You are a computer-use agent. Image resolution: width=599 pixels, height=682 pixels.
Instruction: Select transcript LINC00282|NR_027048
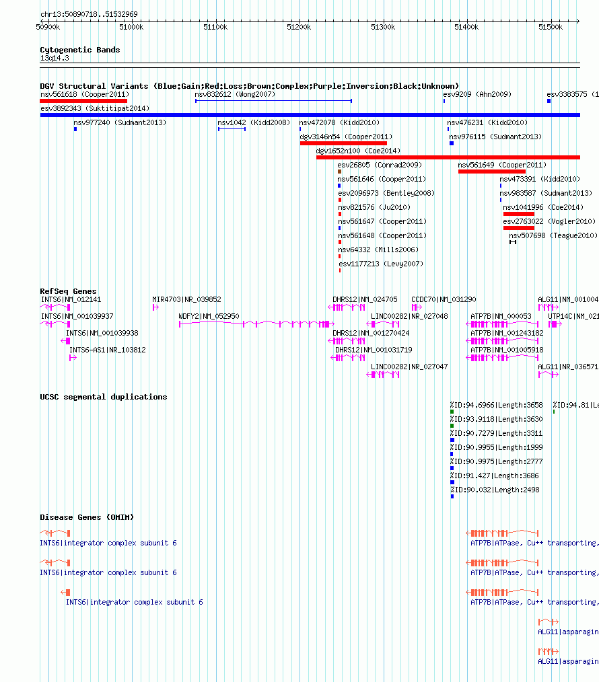(x=409, y=316)
